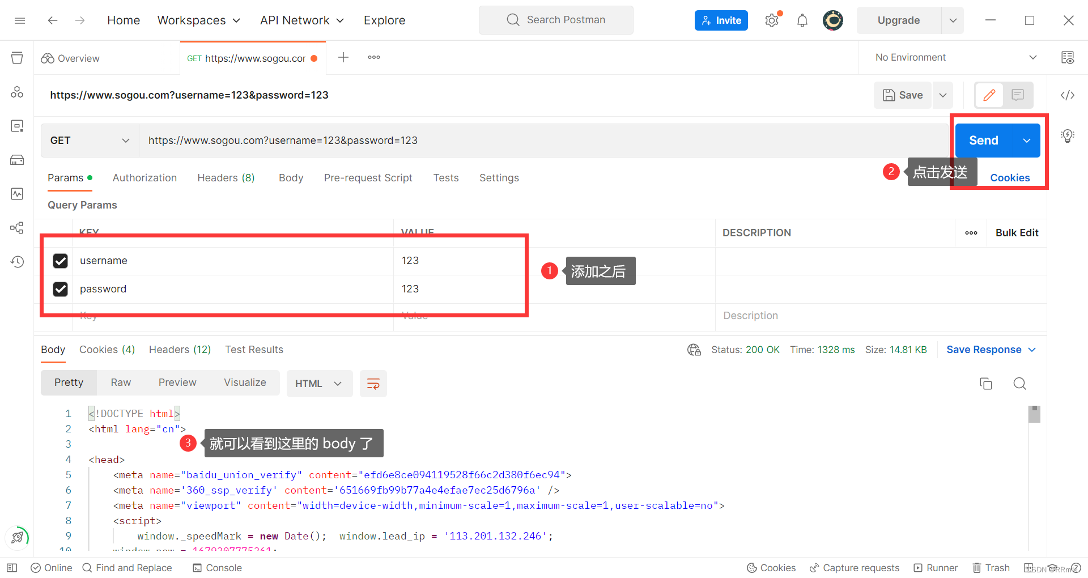Toggle the sidebar from status bar
Image resolution: width=1088 pixels, height=578 pixels.
point(12,568)
